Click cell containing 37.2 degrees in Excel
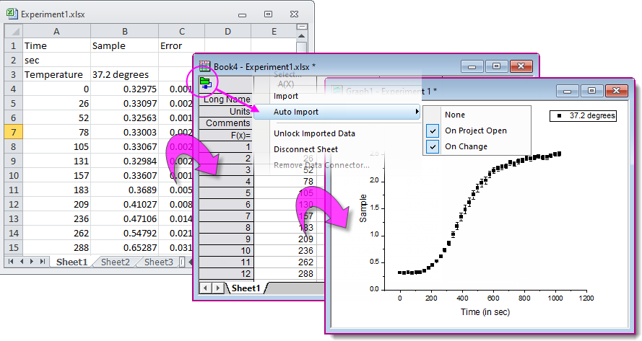Viewport: 642px width, 341px height. click(124, 75)
